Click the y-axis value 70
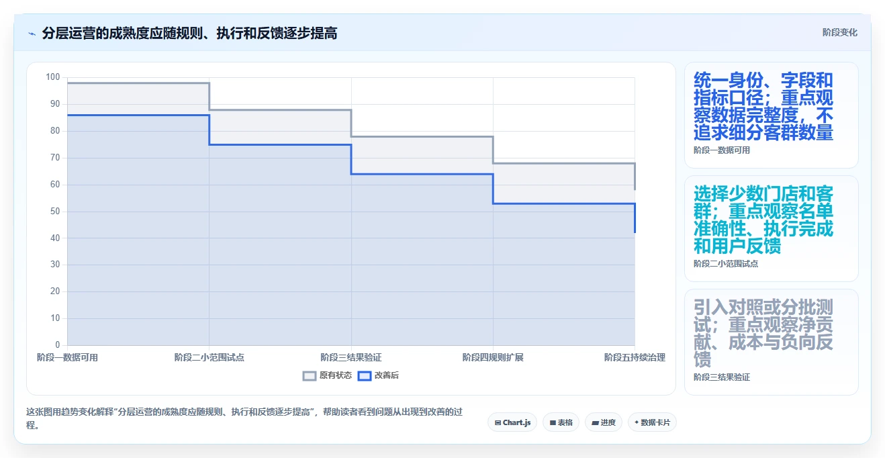This screenshot has width=885, height=458. pyautogui.click(x=55, y=158)
